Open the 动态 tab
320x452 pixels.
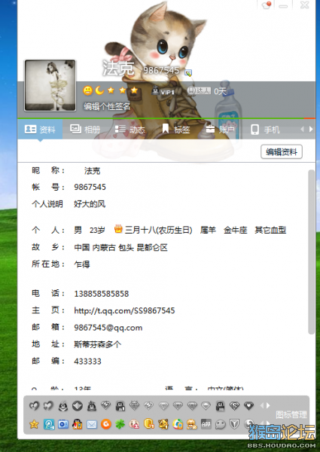click(130, 130)
